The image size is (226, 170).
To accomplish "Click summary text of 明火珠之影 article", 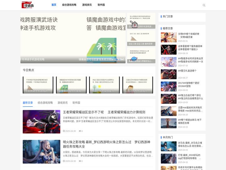I will (108, 154).
